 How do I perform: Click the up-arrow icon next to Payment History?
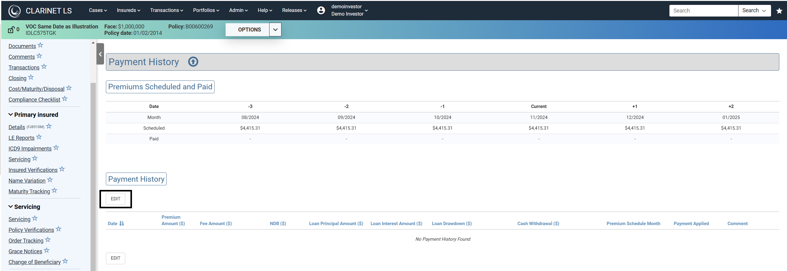(193, 62)
